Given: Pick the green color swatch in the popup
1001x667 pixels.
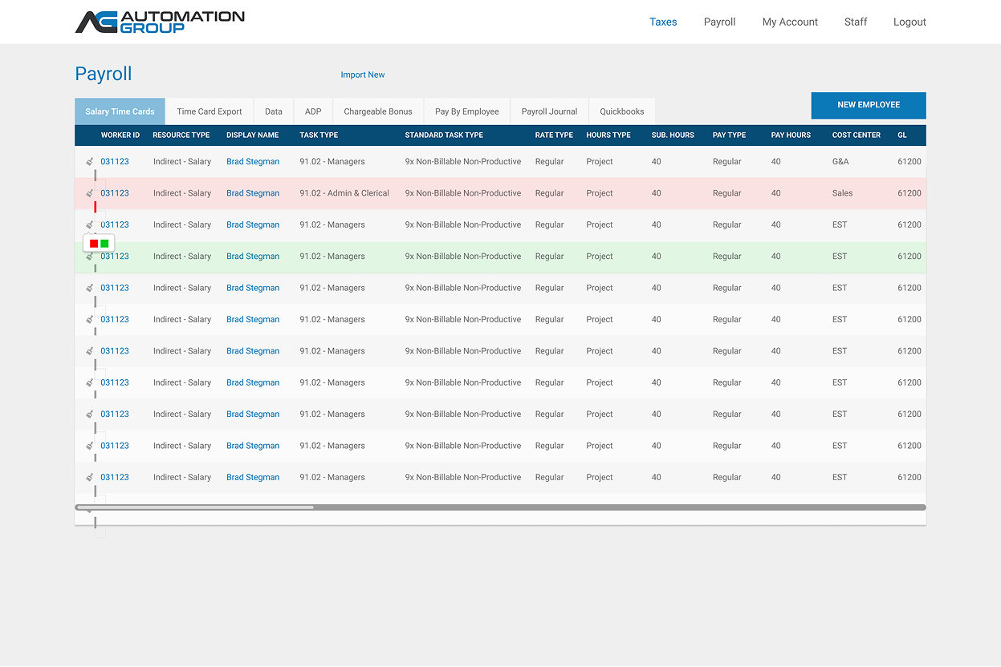Looking at the screenshot, I should [104, 243].
